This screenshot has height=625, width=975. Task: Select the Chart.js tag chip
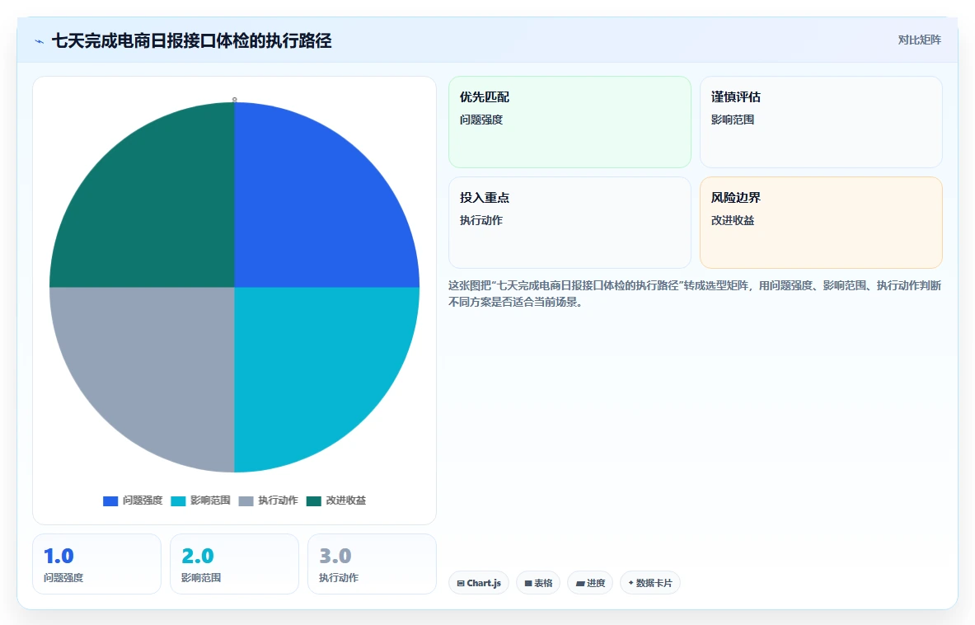(x=479, y=583)
